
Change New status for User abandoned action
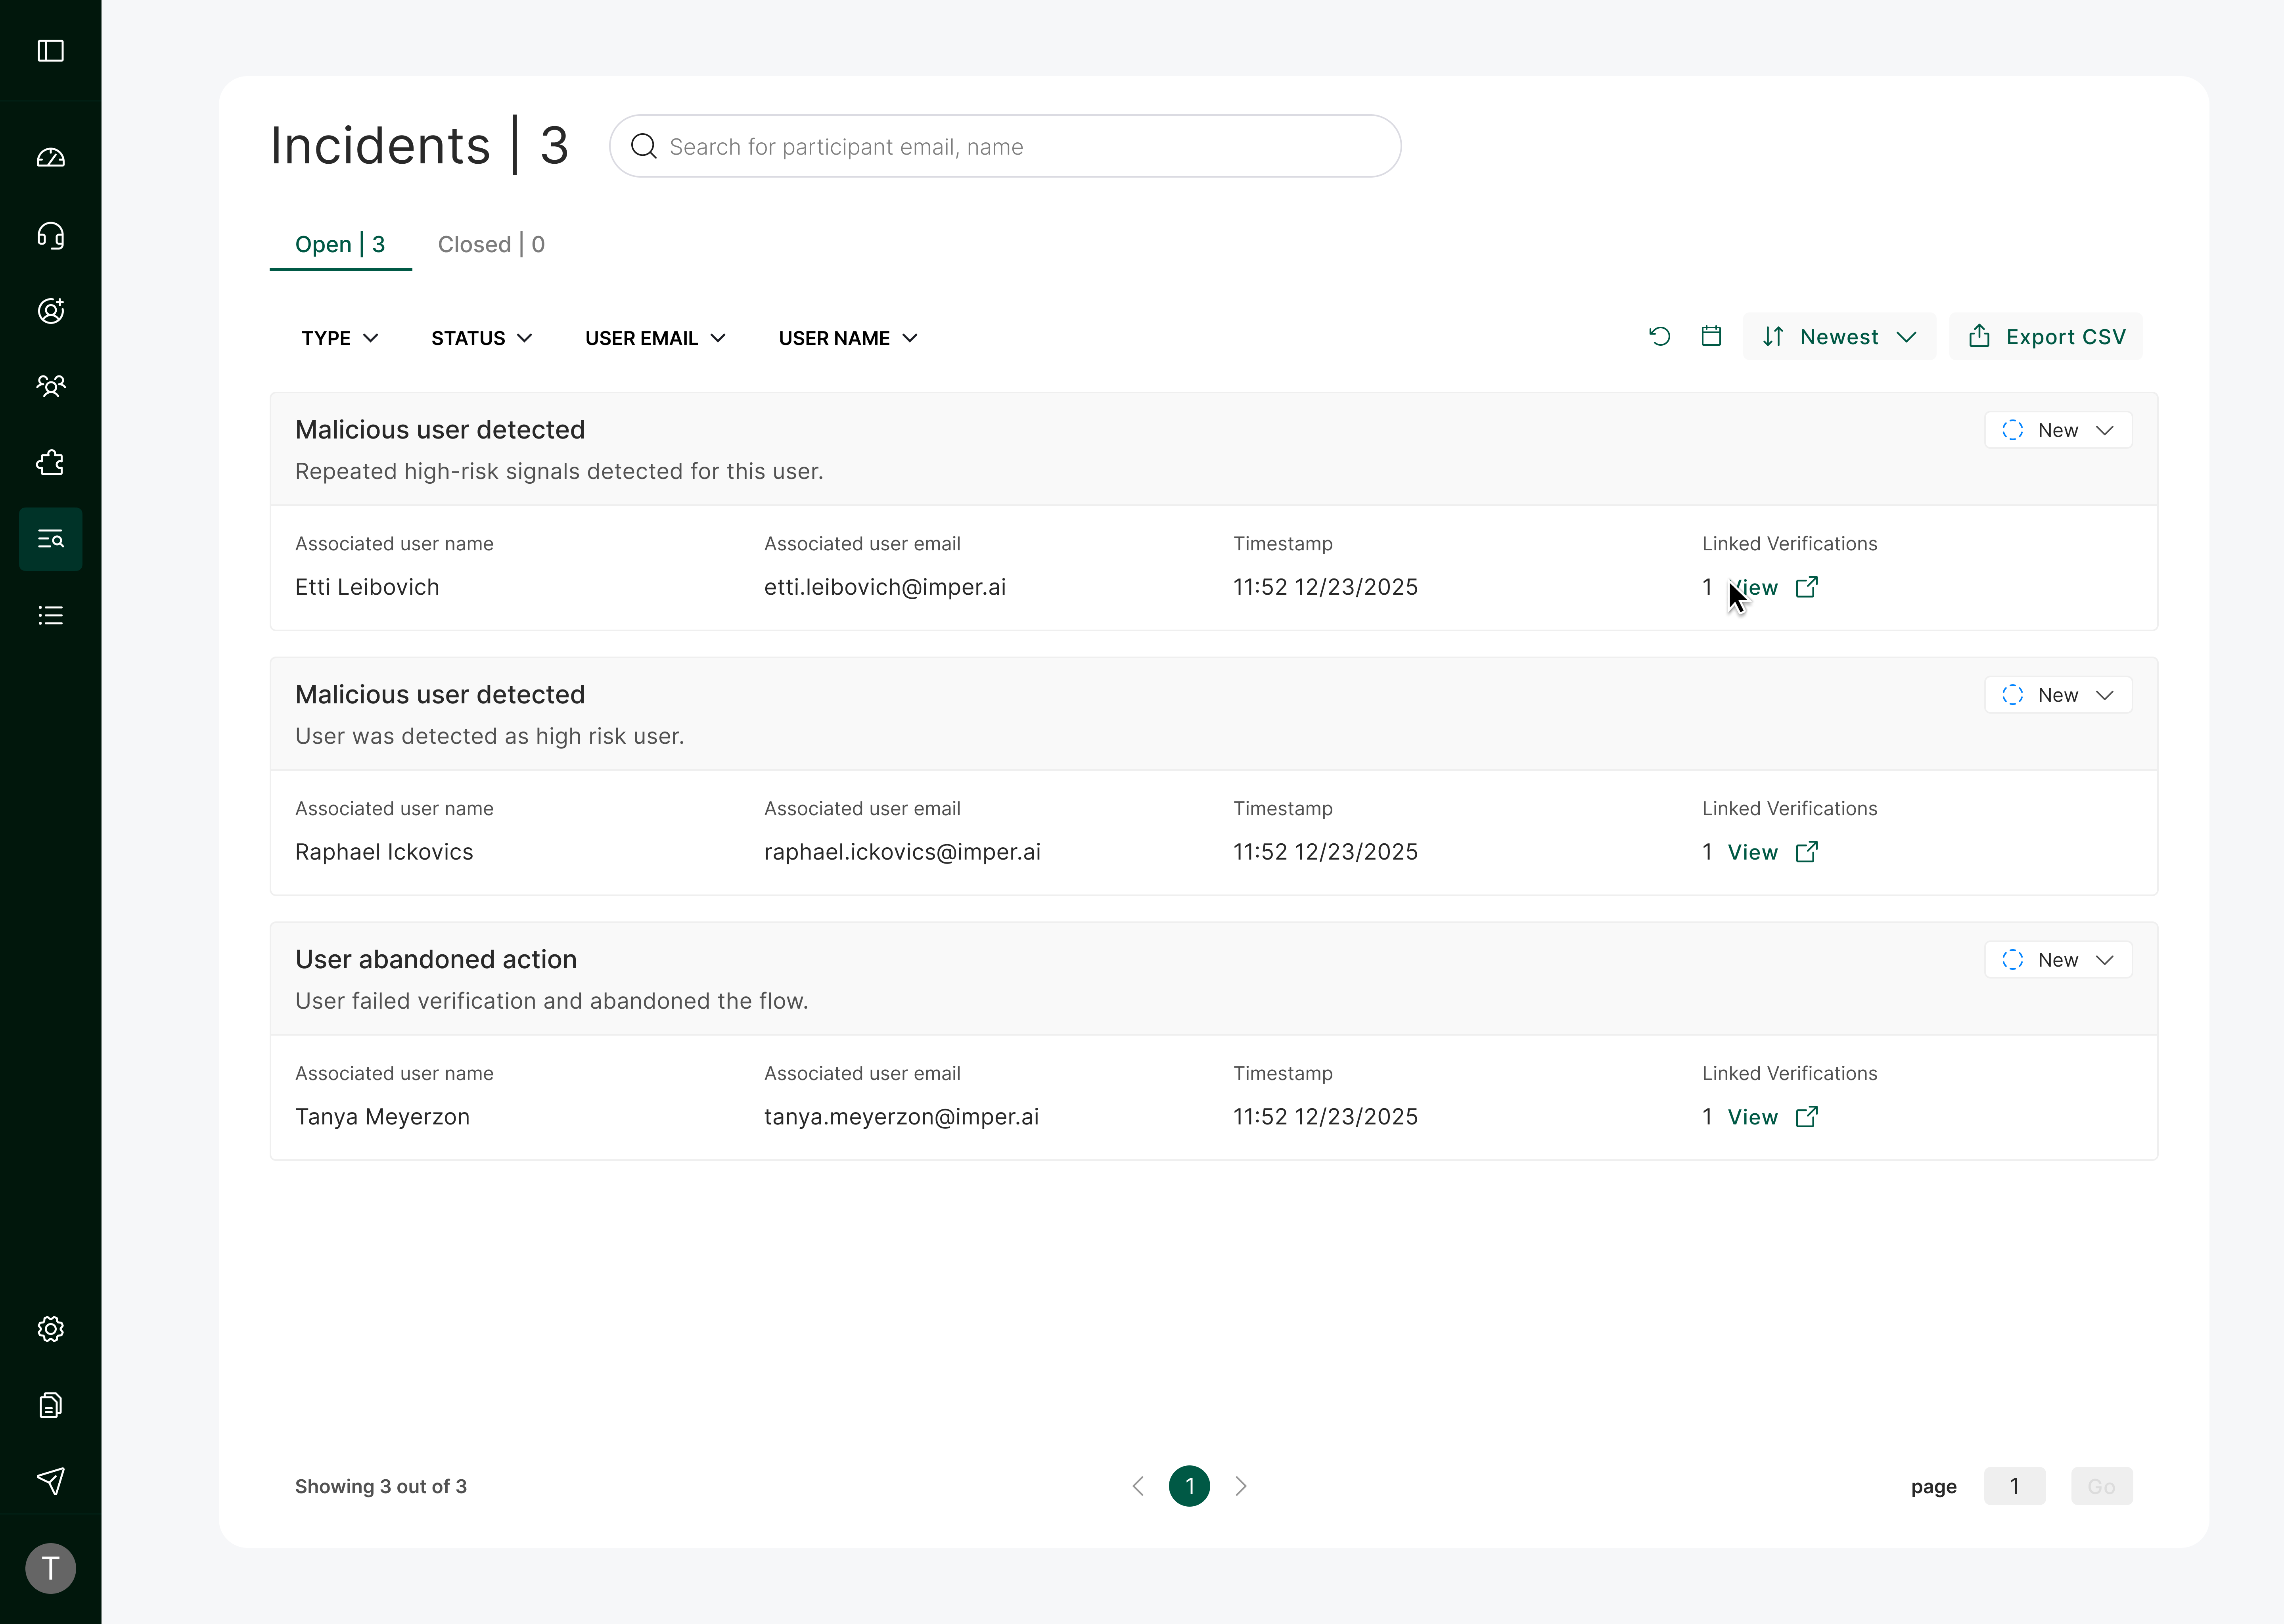point(2058,960)
